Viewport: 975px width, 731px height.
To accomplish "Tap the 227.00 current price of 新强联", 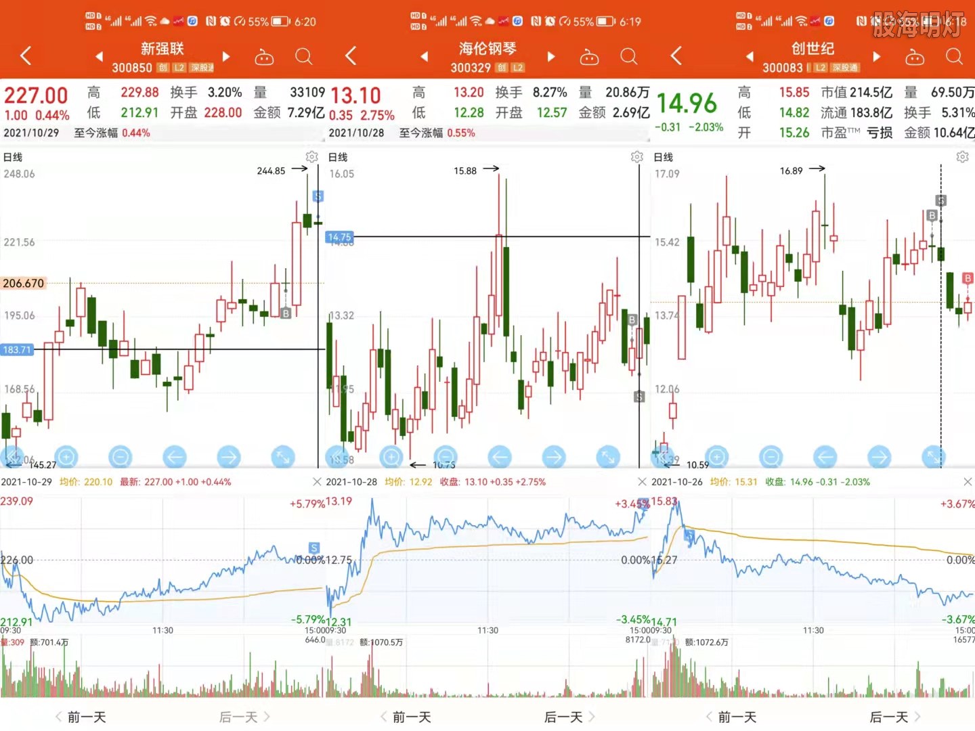I will [x=36, y=95].
